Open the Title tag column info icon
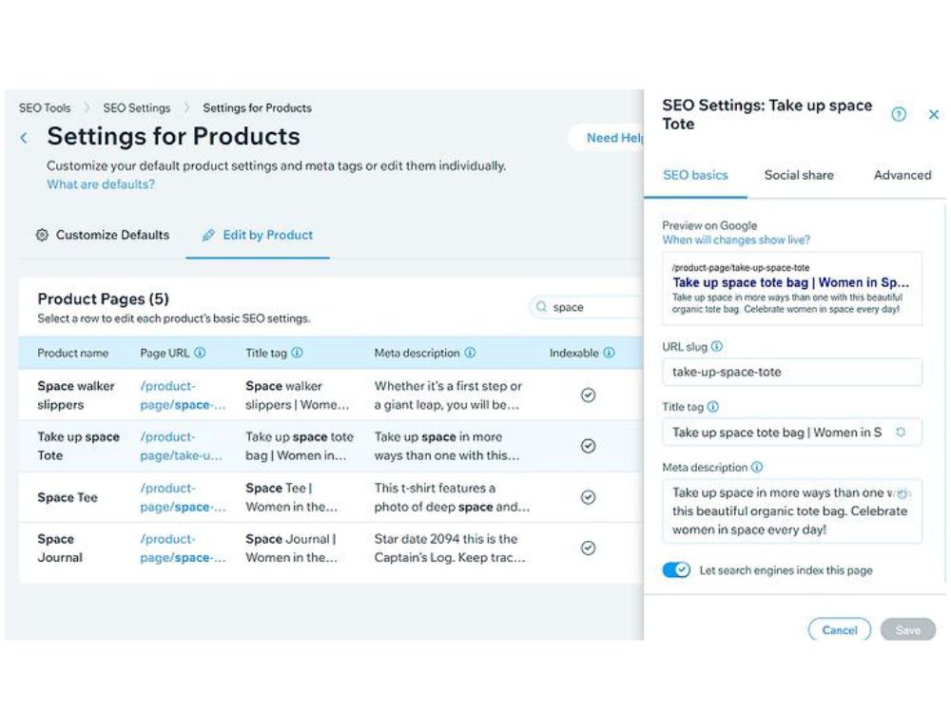The width and height of the screenshot is (951, 713). pyautogui.click(x=297, y=353)
